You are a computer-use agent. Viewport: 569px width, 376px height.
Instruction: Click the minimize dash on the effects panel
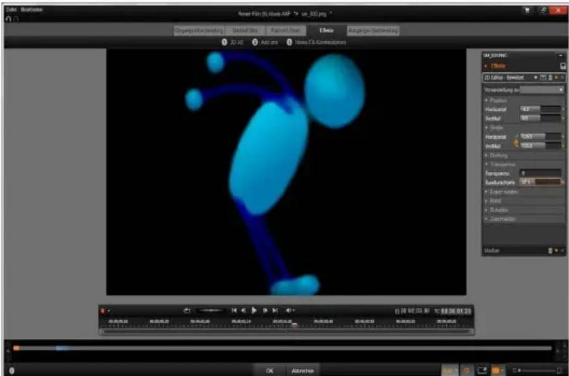[x=562, y=55]
